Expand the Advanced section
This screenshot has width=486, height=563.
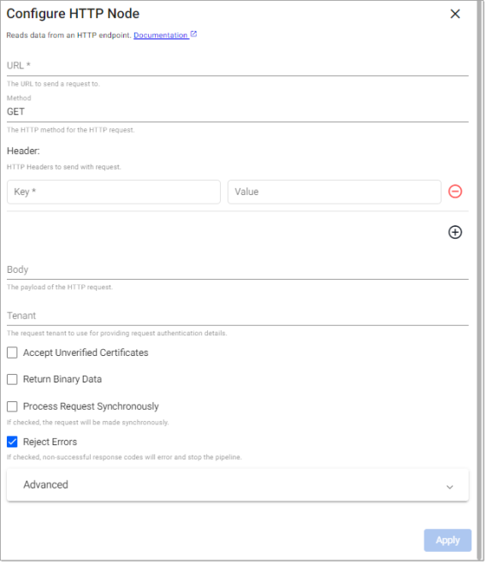pyautogui.click(x=238, y=485)
